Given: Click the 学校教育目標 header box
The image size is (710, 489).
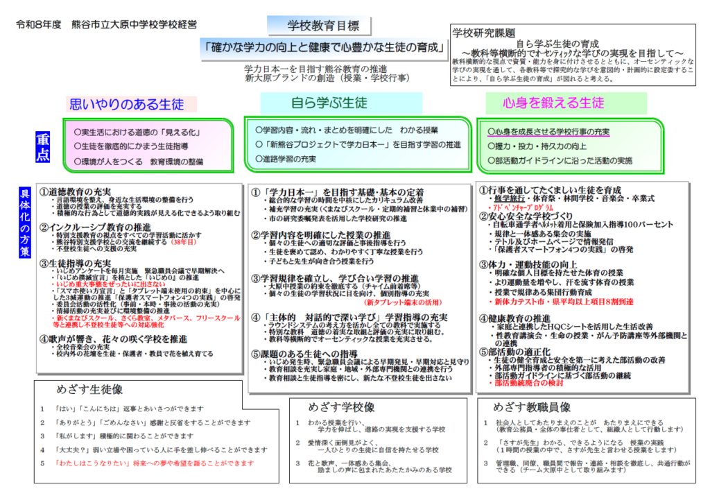Looking at the screenshot, I should (324, 26).
